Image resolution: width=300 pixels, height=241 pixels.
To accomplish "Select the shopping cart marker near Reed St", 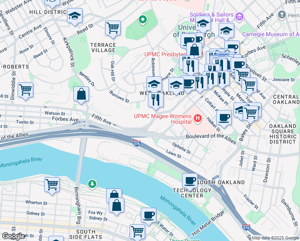I will point(113,29).
